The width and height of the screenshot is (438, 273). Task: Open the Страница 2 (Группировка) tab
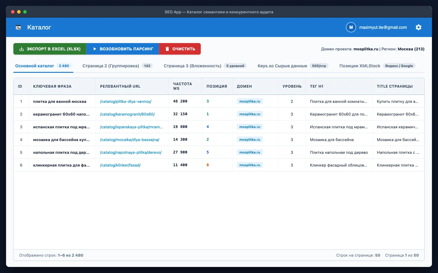click(x=117, y=66)
